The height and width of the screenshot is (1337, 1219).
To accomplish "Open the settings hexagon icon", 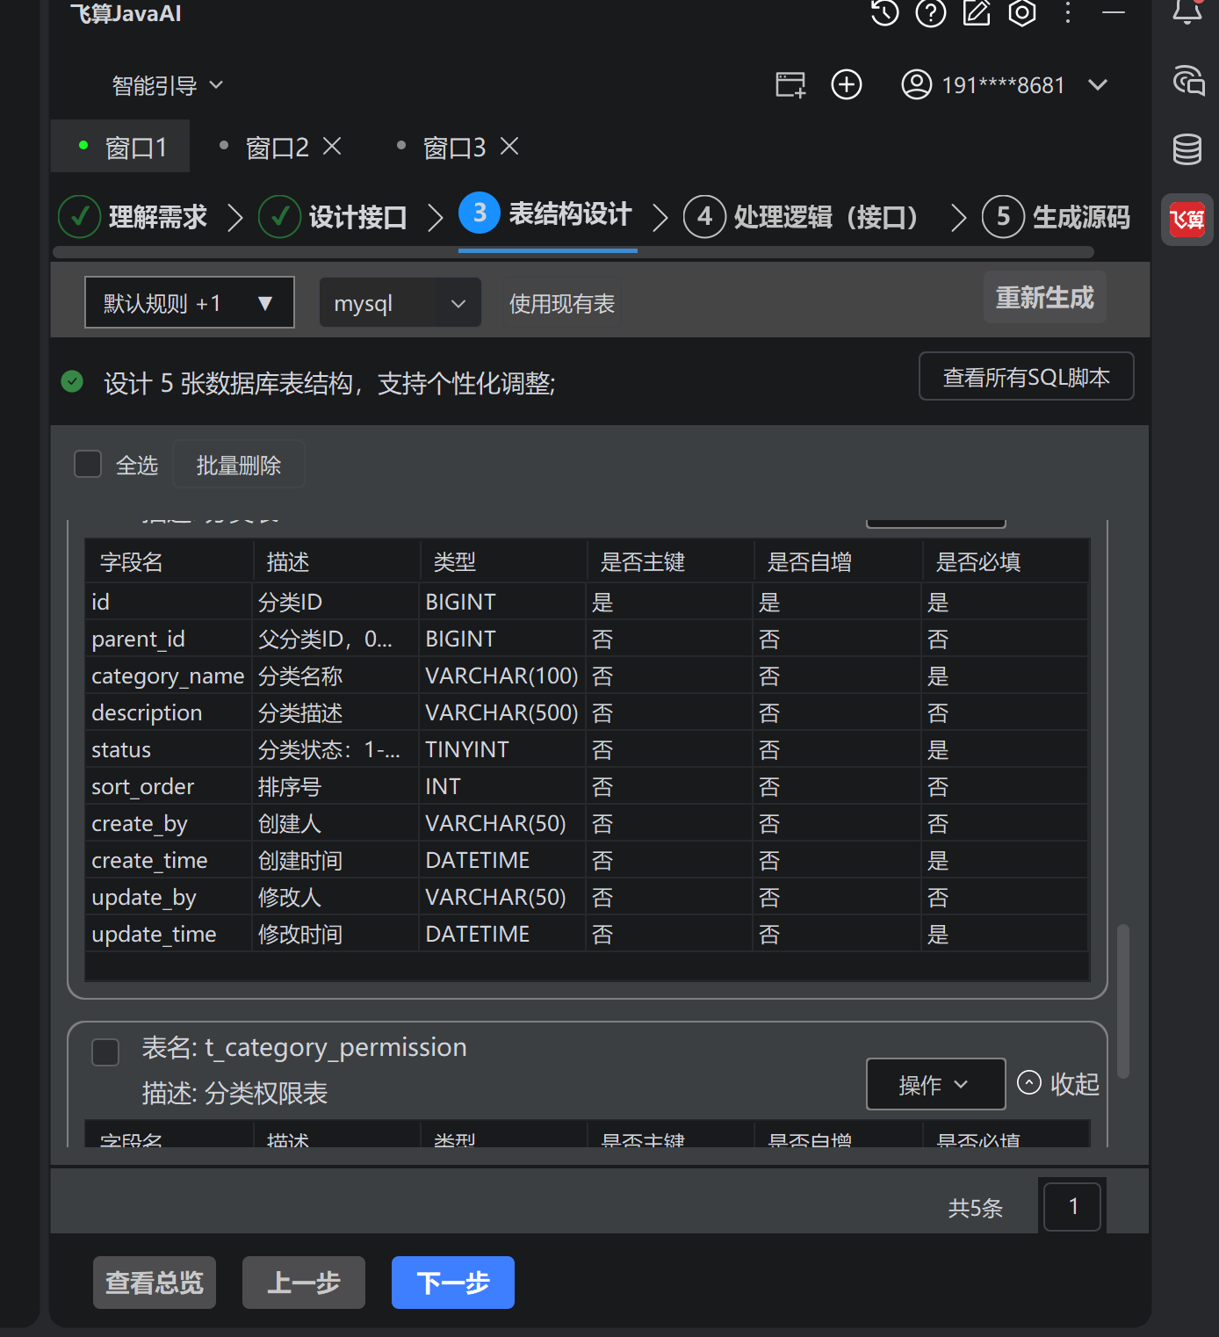I will pyautogui.click(x=1022, y=12).
